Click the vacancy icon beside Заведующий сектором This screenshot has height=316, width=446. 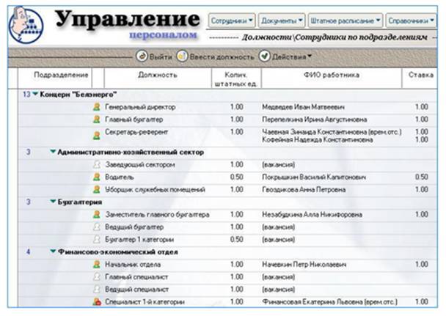click(x=96, y=165)
